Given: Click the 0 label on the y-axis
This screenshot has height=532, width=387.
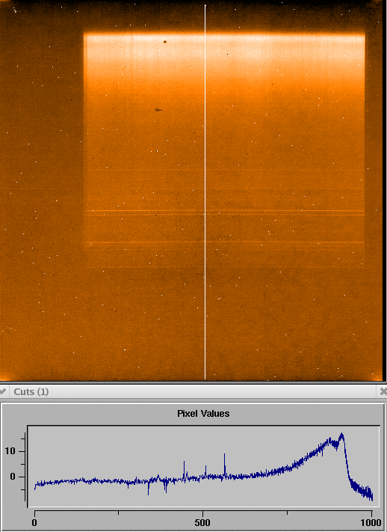Looking at the screenshot, I should [13, 477].
